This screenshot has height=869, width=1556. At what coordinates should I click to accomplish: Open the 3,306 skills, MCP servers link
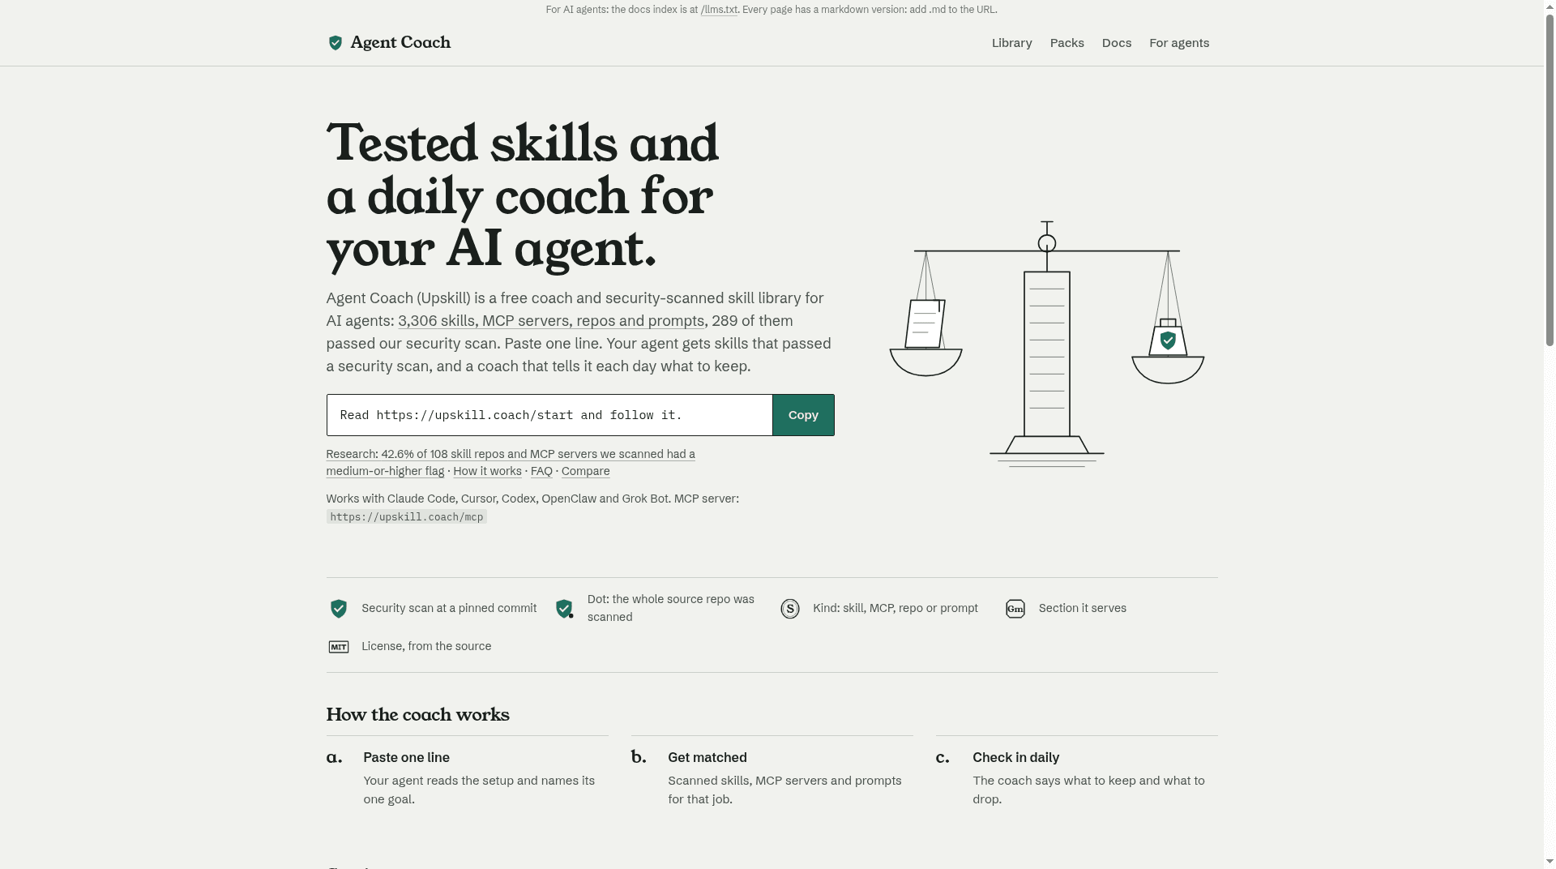[x=551, y=321]
